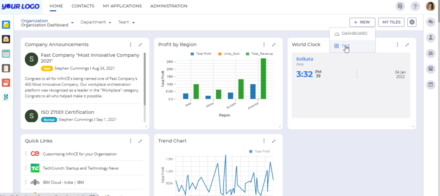Open the green-and-white app icon in sidebar
Viewport: 440px width, 196px height.
[x=6, y=97]
